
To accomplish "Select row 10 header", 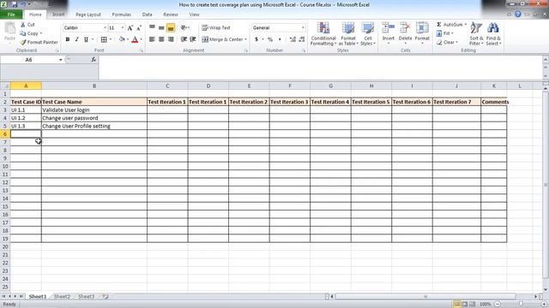I will 5,166.
